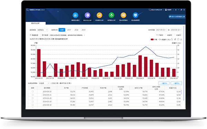
Task: Click the shareholder meeting service tool button
Action: click(177, 17)
